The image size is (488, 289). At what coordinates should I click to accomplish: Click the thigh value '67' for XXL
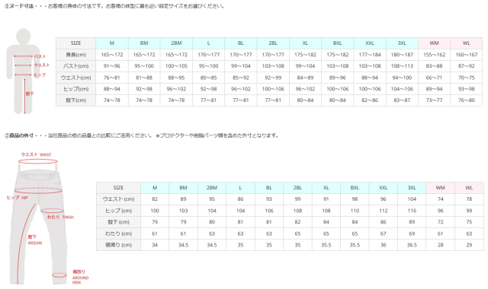coord(383,233)
